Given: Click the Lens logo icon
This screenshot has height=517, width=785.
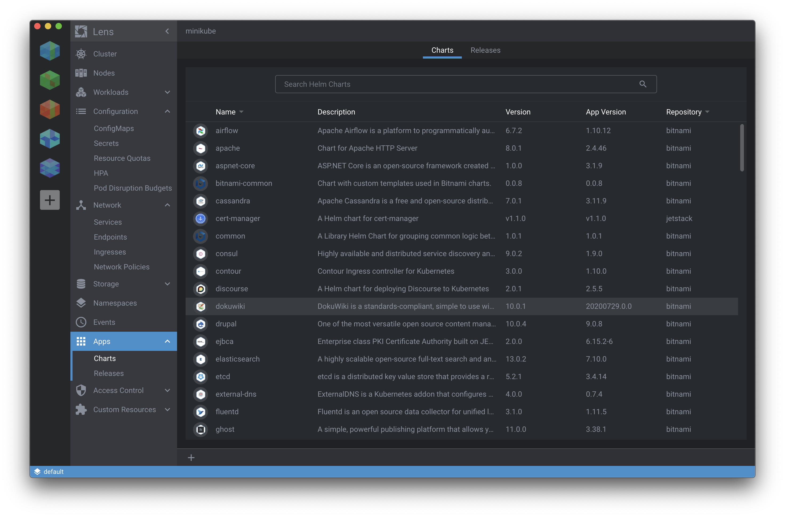Looking at the screenshot, I should [x=81, y=32].
